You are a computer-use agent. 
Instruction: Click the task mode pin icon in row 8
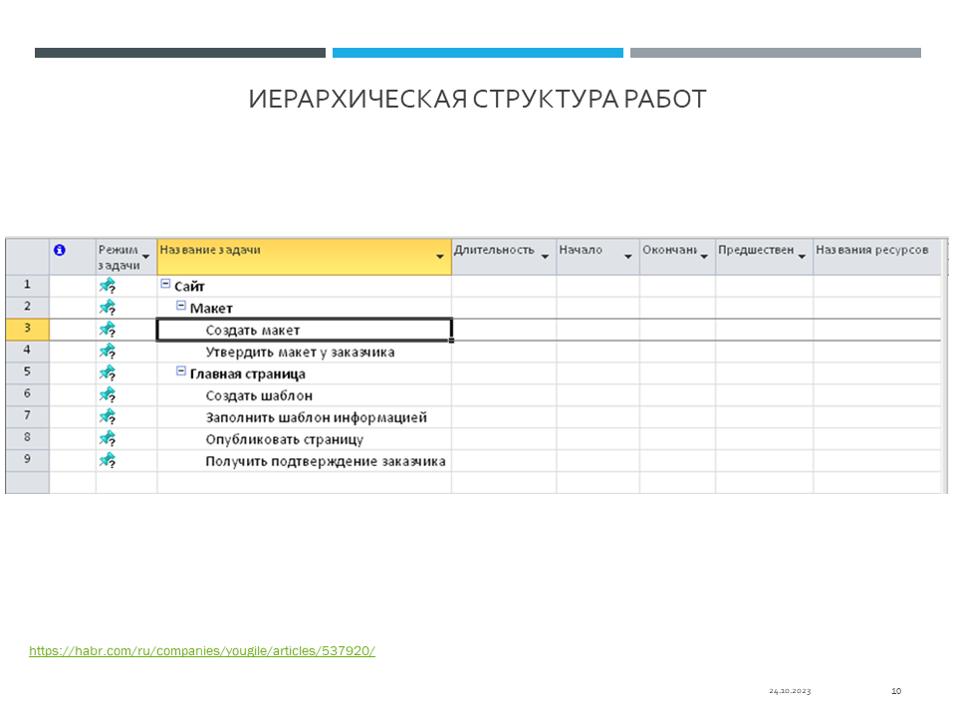tap(108, 439)
